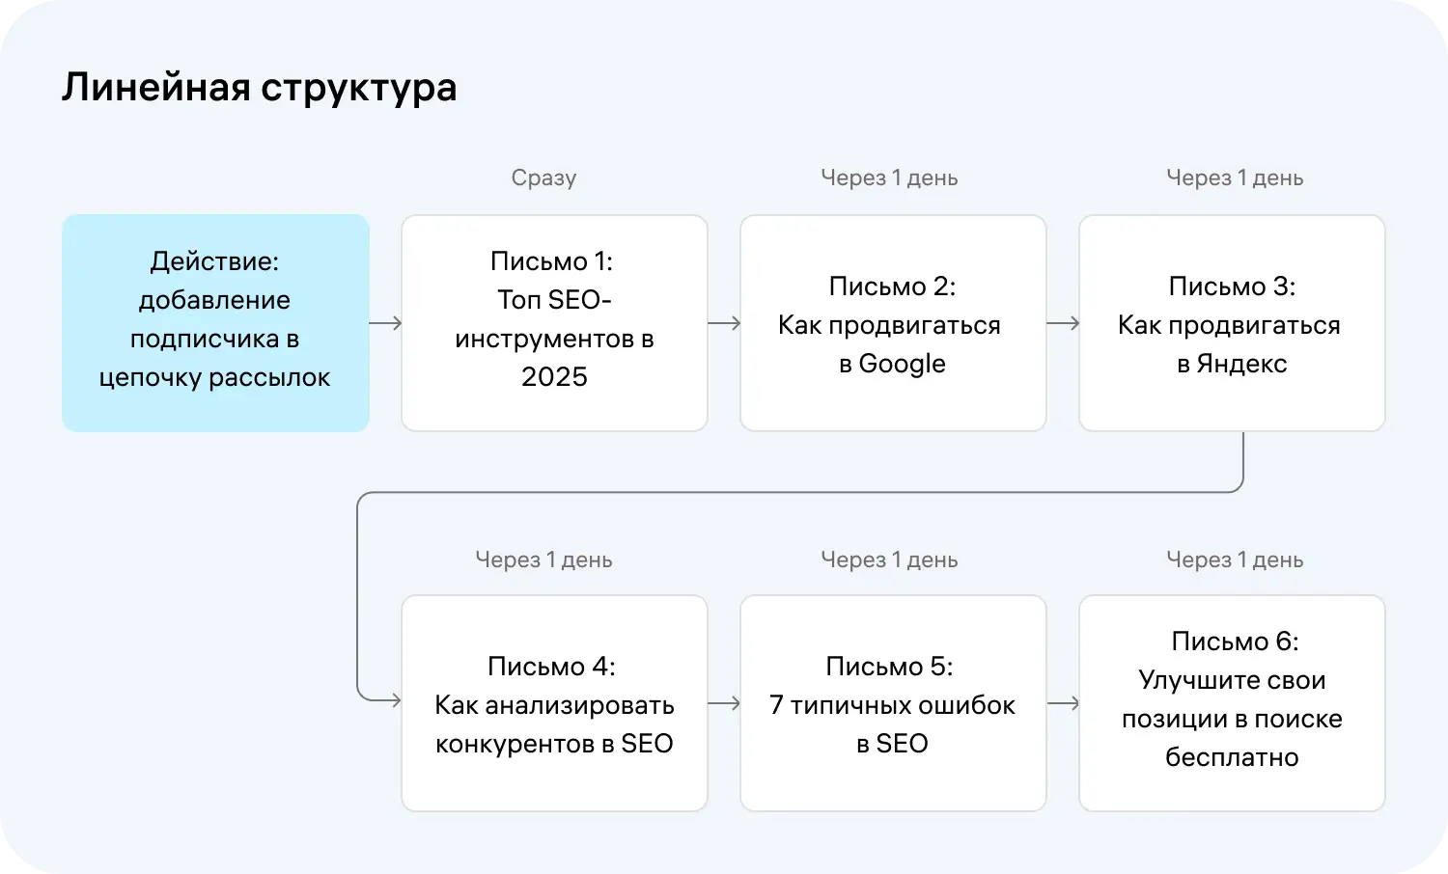The height and width of the screenshot is (874, 1448).
Task: Click the 'Письмо 1: Топ SEO-инструментов в 2025' box
Action: [x=553, y=322]
